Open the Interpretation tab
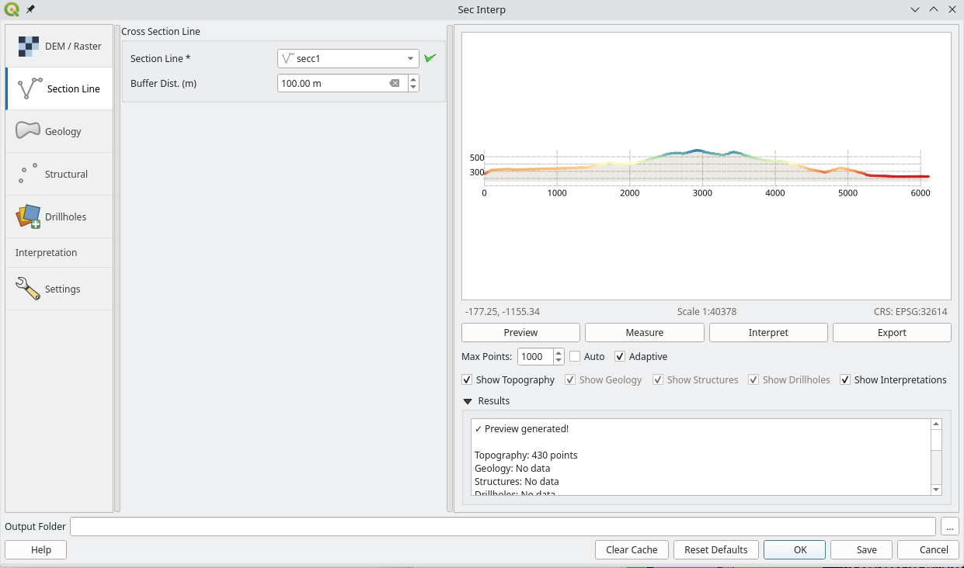 click(x=47, y=253)
